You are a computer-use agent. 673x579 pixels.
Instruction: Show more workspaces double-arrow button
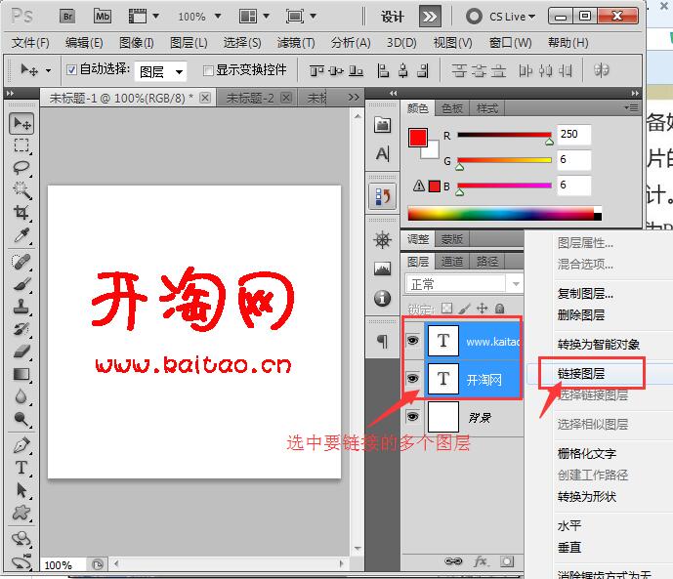(x=430, y=17)
